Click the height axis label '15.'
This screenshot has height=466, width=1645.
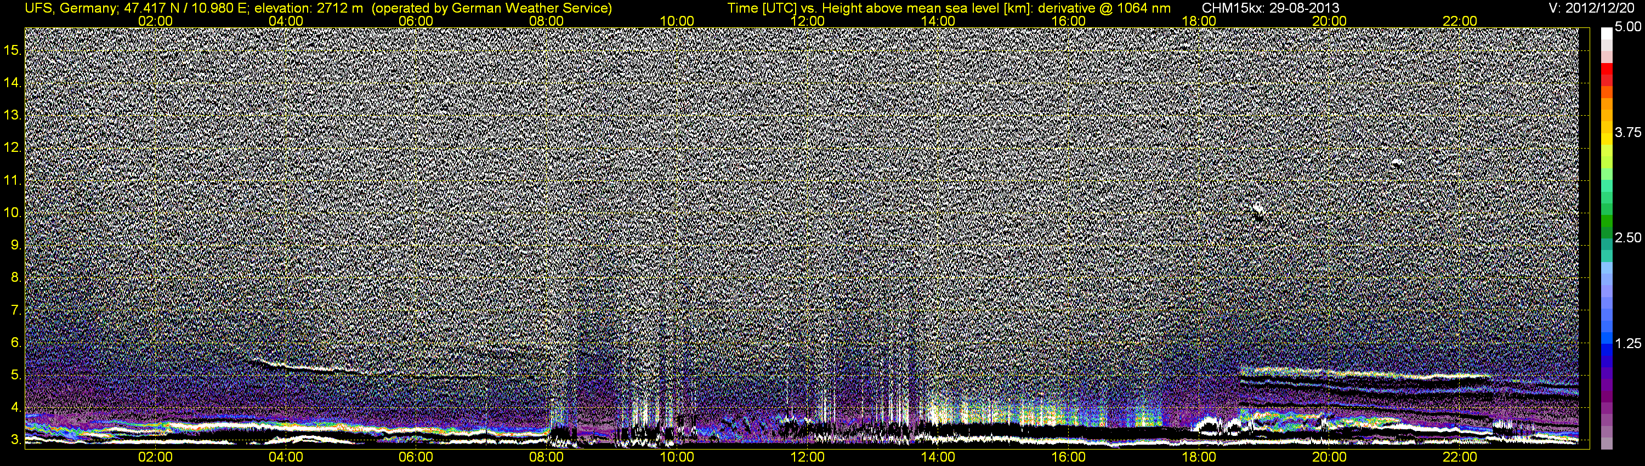pyautogui.click(x=13, y=50)
